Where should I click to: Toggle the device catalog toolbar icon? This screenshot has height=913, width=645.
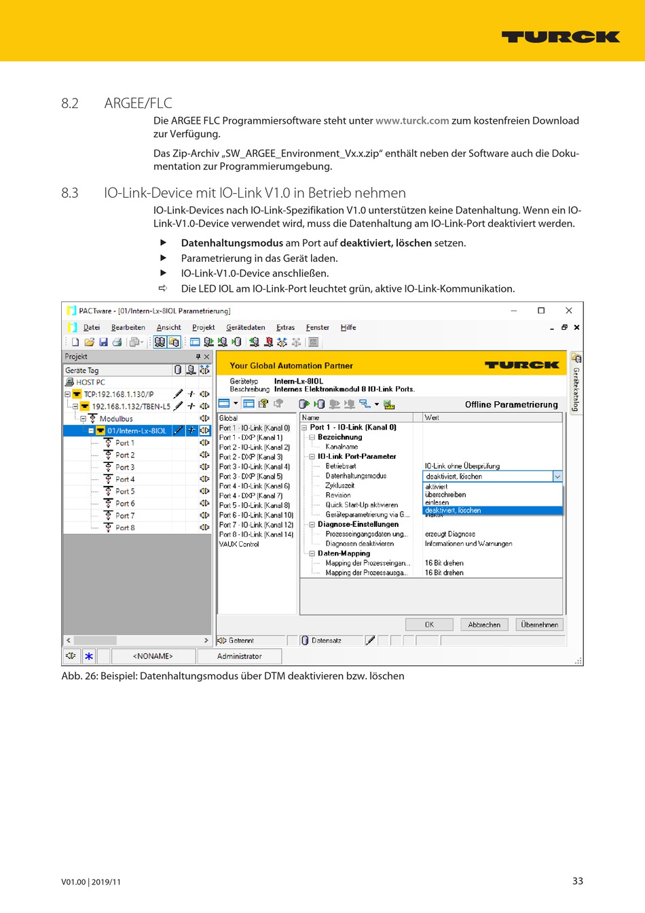tap(174, 342)
